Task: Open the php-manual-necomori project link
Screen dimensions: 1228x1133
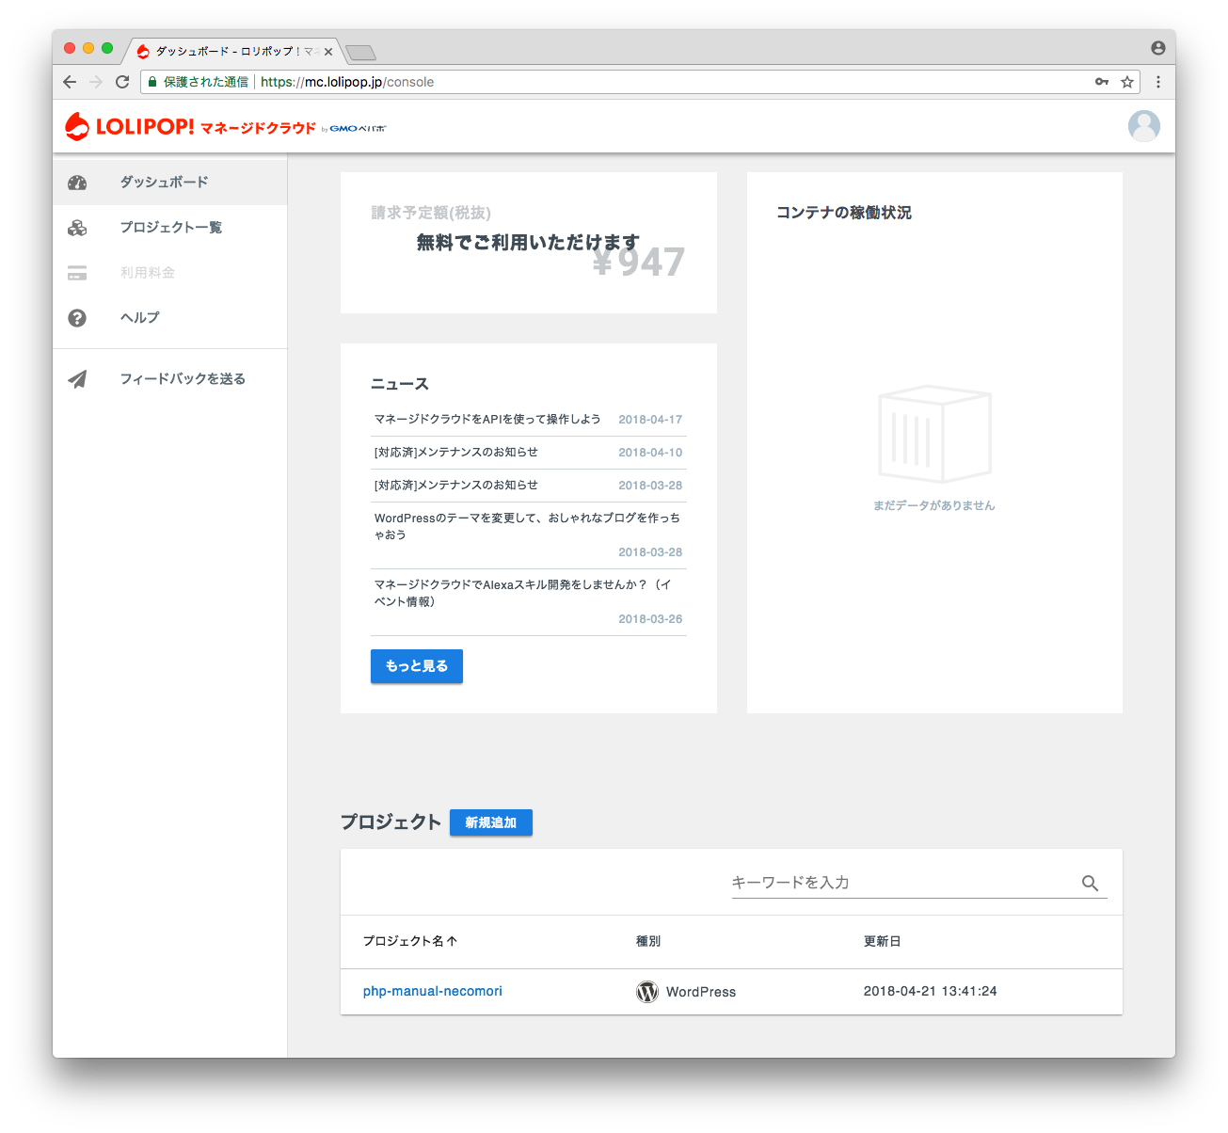Action: click(x=432, y=991)
